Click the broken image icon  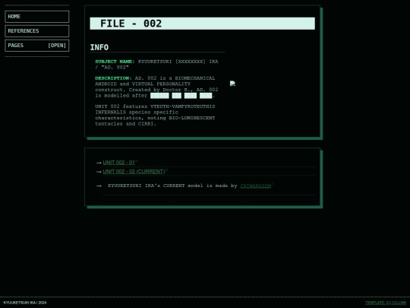232,84
